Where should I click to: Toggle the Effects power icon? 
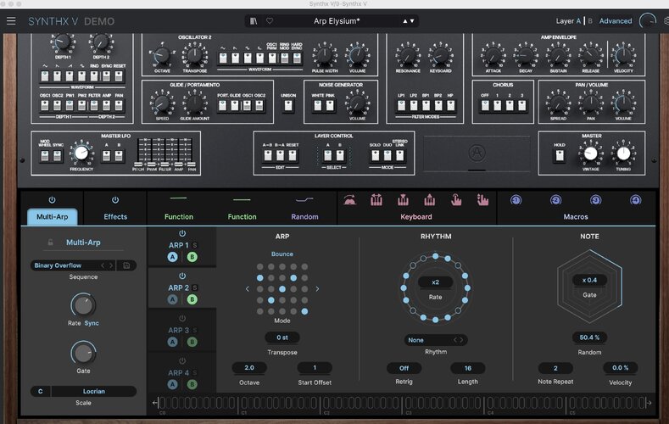[115, 199]
